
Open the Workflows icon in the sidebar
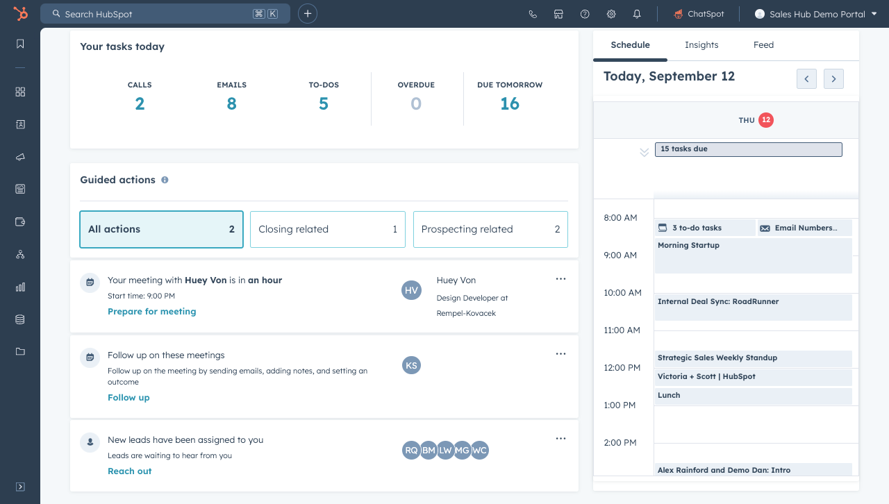pos(19,254)
